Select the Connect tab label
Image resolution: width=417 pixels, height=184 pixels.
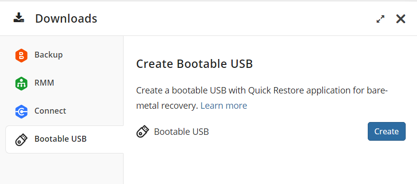tap(50, 111)
